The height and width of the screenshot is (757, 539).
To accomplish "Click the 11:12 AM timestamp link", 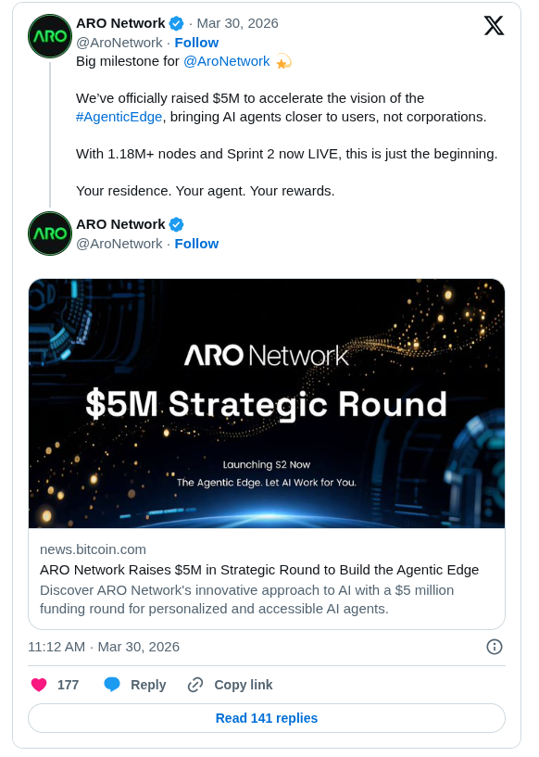I will [56, 647].
